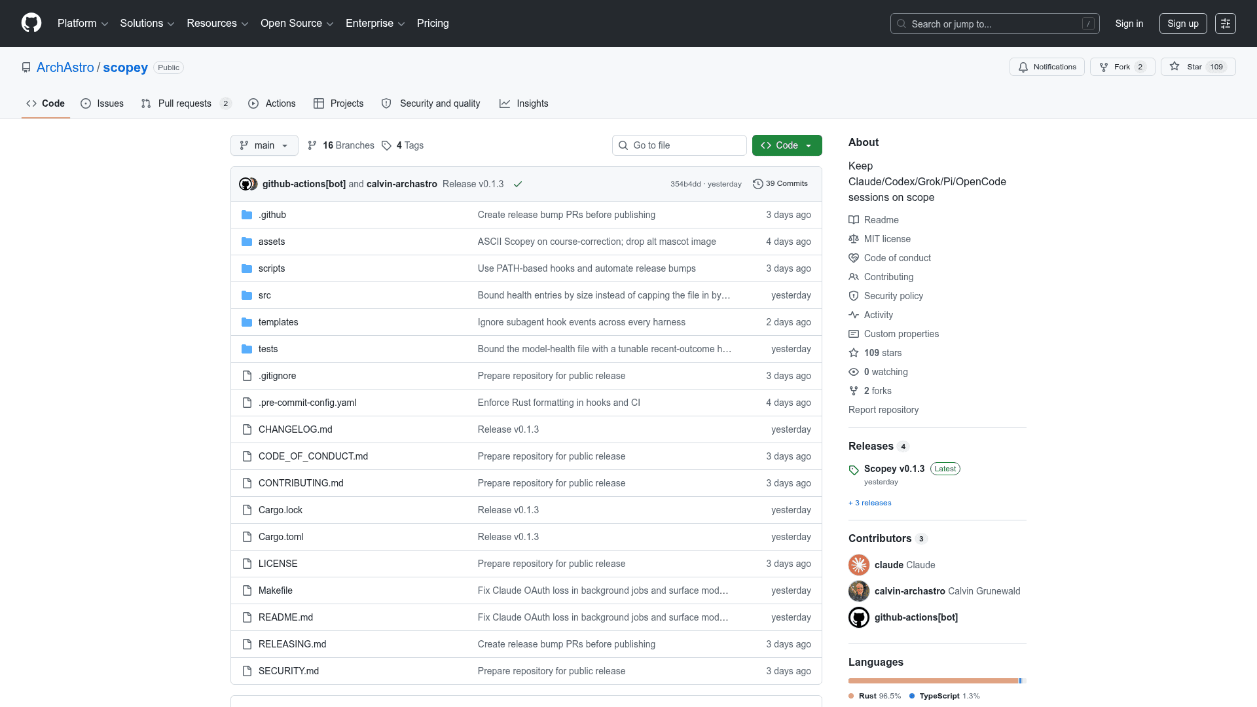Viewport: 1257px width, 707px height.
Task: Click the Cargo.toml file icon
Action: 247,537
